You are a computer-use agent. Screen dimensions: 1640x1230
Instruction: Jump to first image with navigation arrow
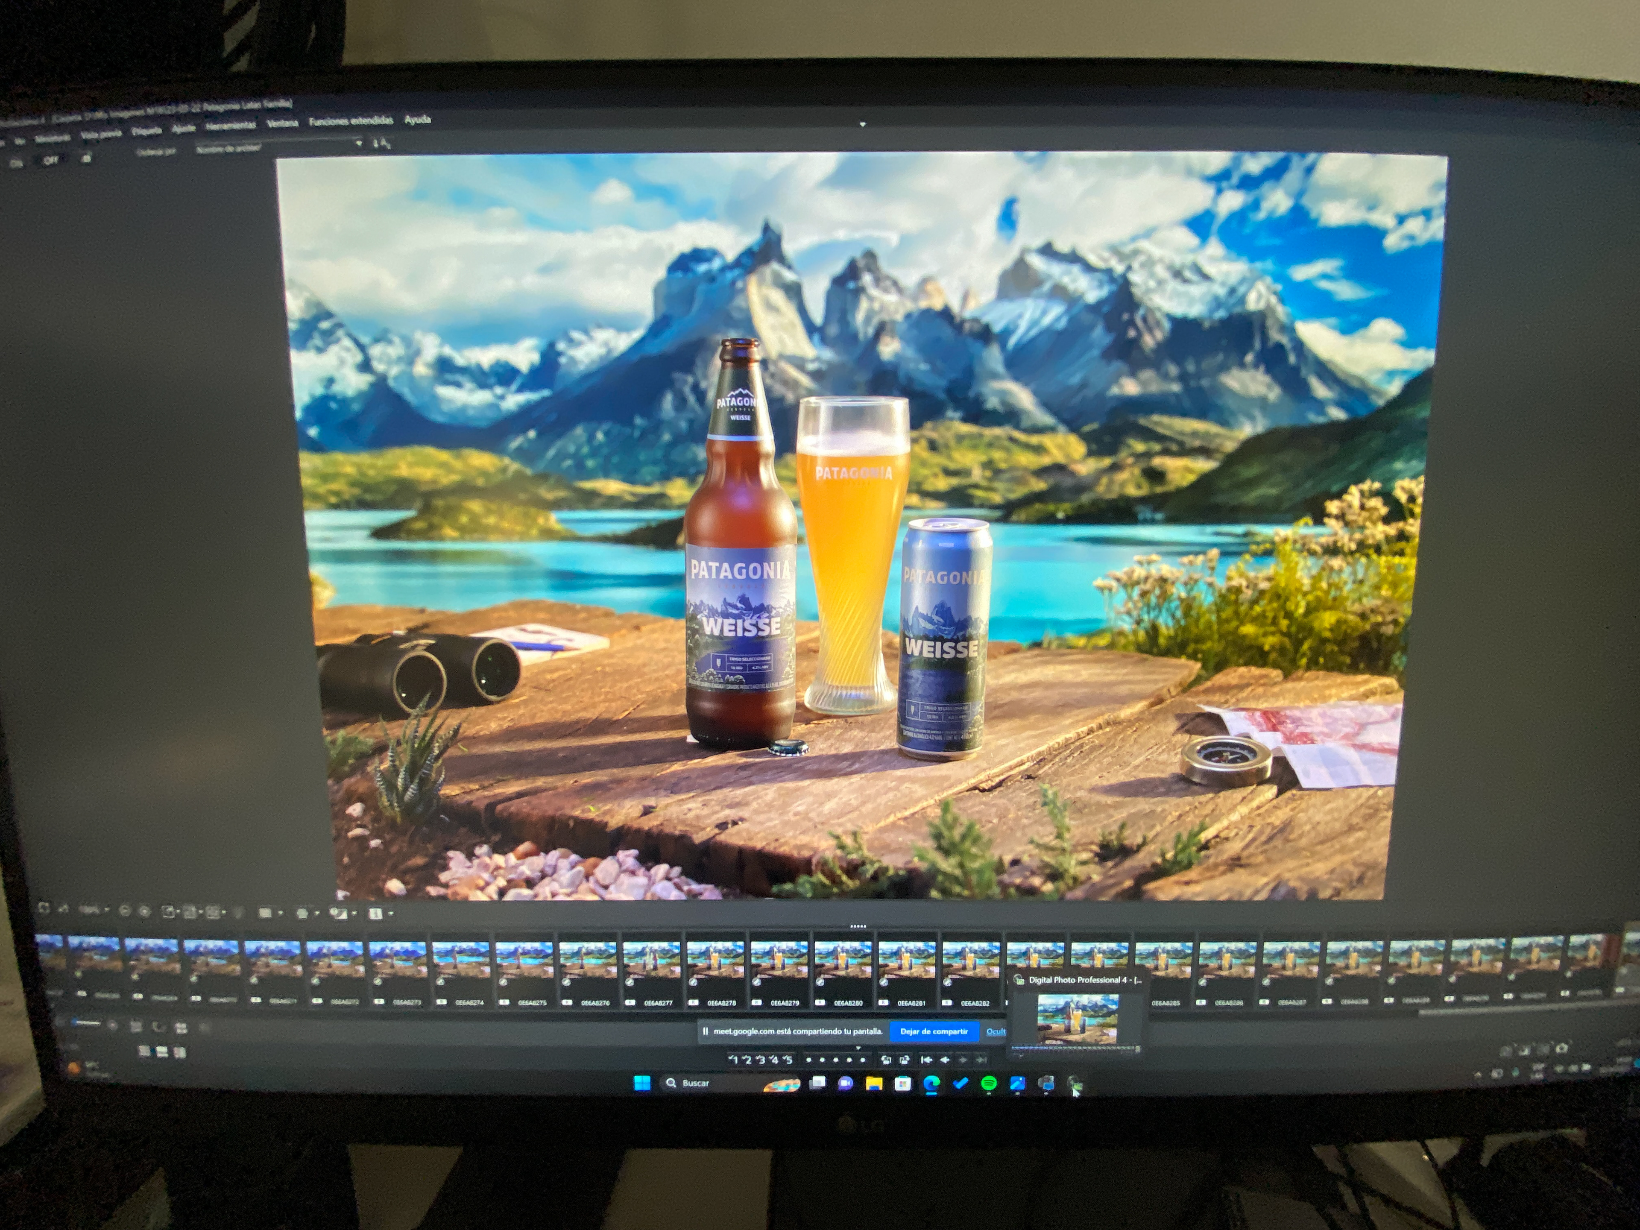click(927, 1060)
